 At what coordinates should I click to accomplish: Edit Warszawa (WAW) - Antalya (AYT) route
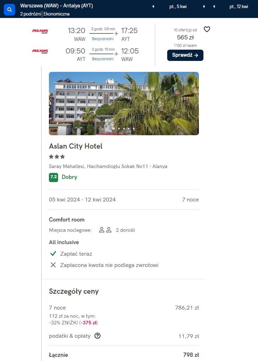coord(57,6)
